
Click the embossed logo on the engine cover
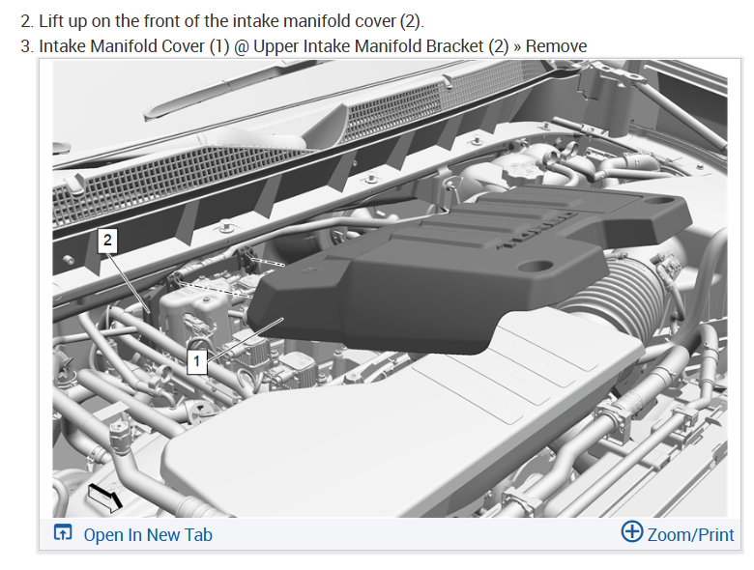tap(536, 231)
